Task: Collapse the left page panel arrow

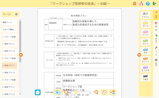Action: point(21,55)
